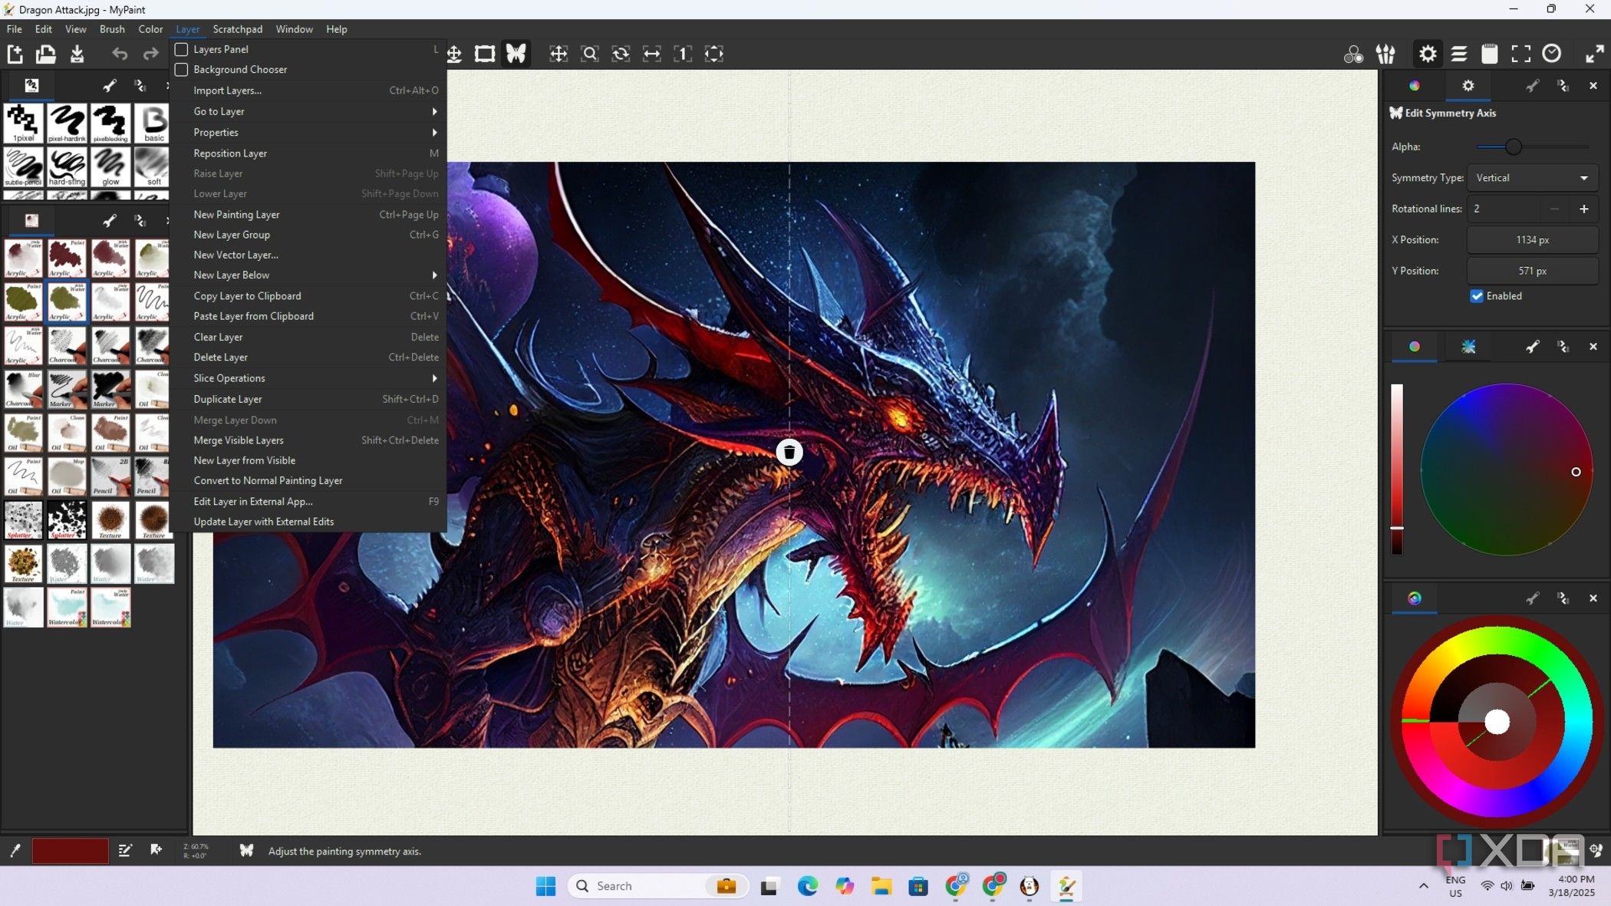This screenshot has height=906, width=1611.
Task: Adjust the Alpha slider handle
Action: 1513,147
